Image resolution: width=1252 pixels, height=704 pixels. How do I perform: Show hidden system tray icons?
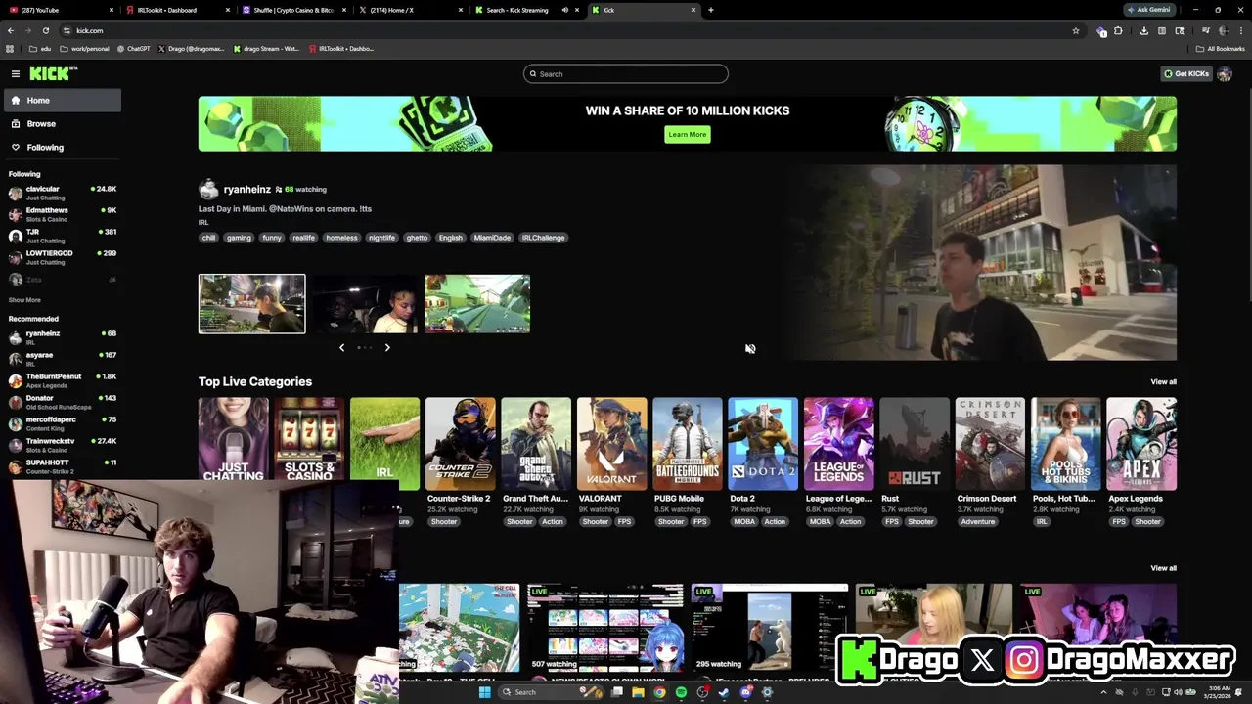pyautogui.click(x=1103, y=692)
